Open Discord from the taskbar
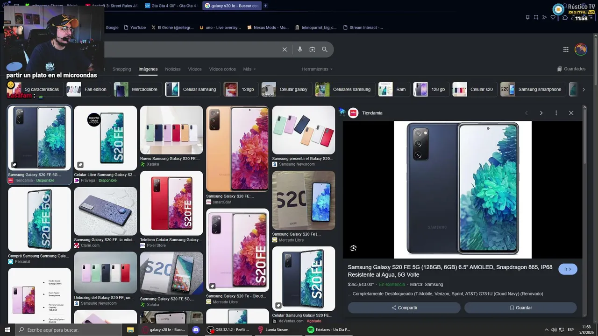The image size is (598, 336). point(196,330)
